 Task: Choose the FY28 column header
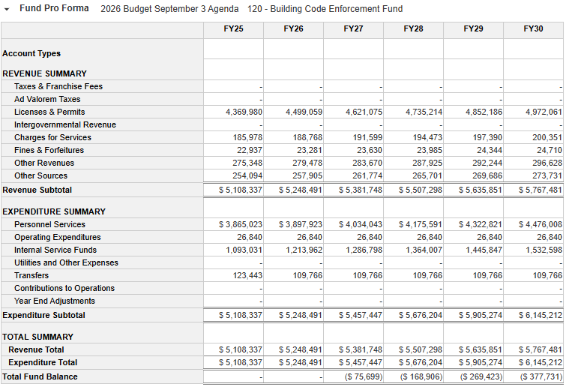pos(413,29)
